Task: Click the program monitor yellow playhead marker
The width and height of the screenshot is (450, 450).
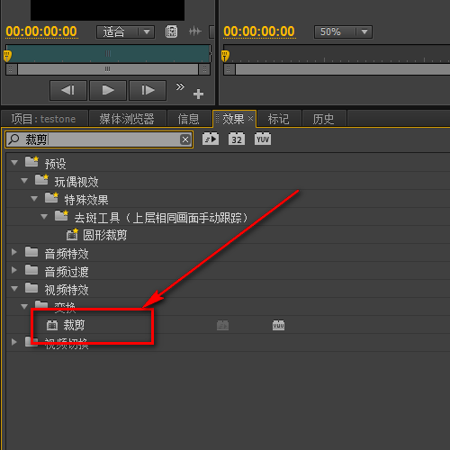Action: (225, 56)
